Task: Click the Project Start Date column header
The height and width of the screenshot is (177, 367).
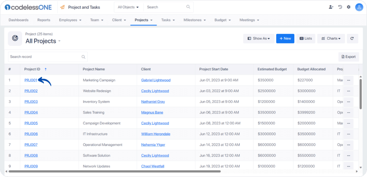Action: [214, 69]
